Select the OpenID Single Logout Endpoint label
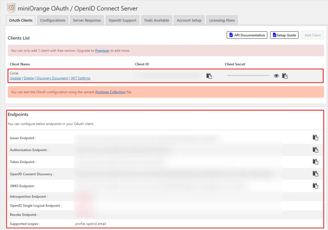The image size is (328, 230). [36, 206]
